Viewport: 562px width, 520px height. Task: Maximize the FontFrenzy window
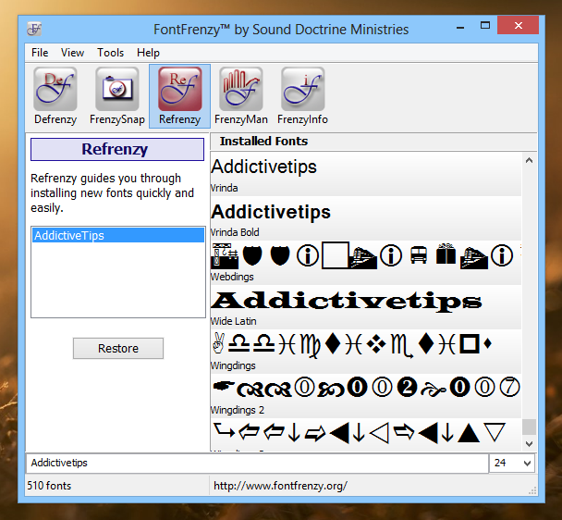(x=485, y=26)
